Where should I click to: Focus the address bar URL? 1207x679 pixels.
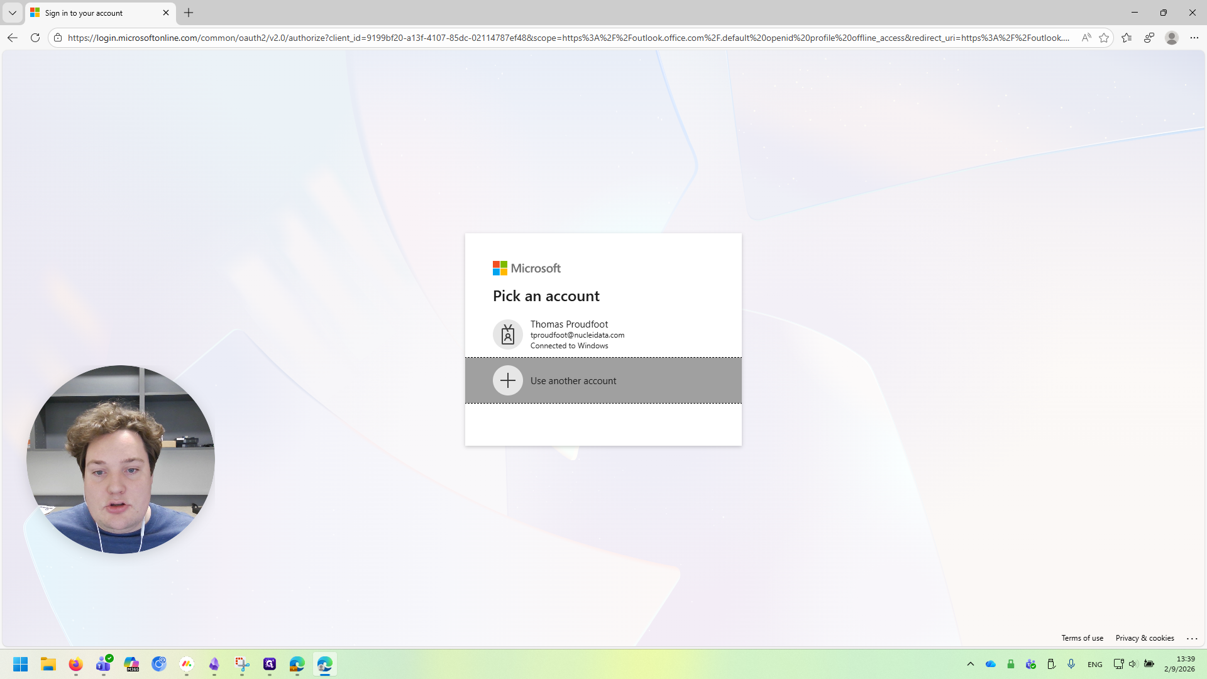pos(568,38)
